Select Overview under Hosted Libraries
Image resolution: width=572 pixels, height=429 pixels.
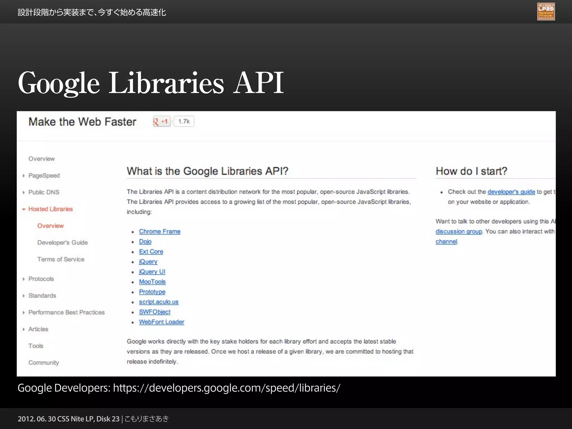coord(51,226)
